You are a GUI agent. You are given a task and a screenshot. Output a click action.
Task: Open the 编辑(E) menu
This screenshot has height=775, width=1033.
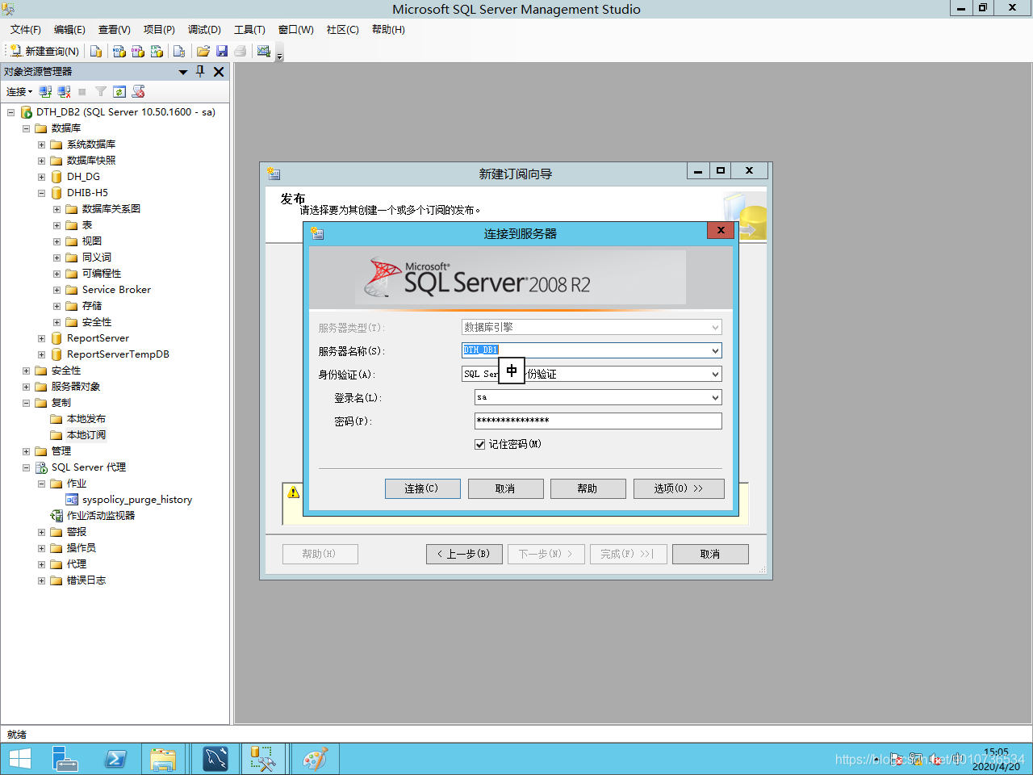pyautogui.click(x=69, y=30)
